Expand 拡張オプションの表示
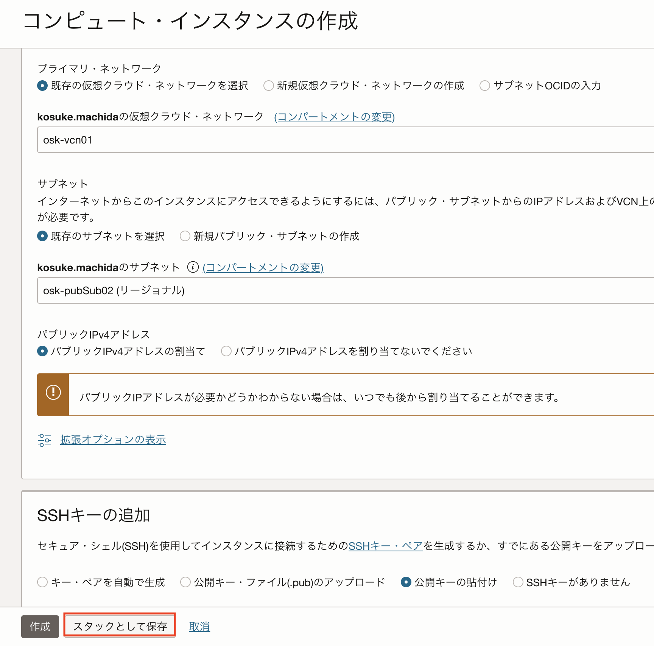654x646 pixels. 113,440
